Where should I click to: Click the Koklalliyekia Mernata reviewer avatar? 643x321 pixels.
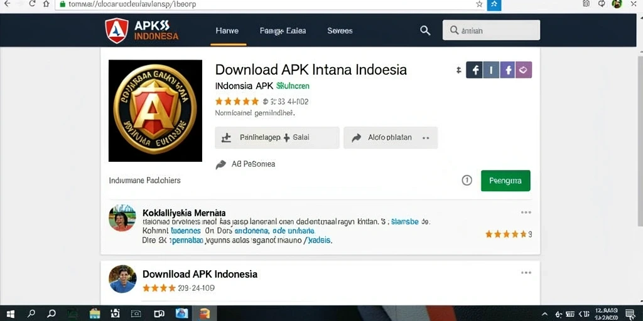[122, 218]
